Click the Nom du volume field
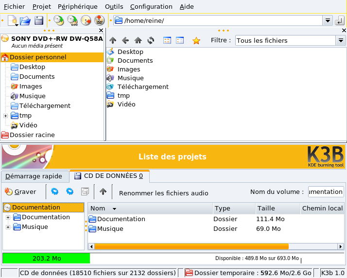The width and height of the screenshot is (347, 278). (325, 192)
